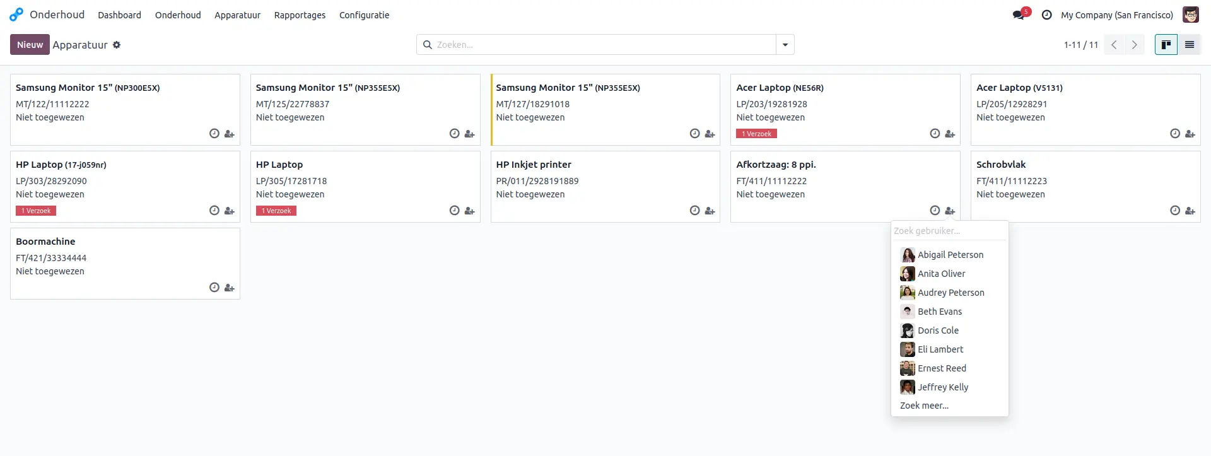Open the messages chat notification icon
This screenshot has height=456, width=1211.
(1018, 15)
